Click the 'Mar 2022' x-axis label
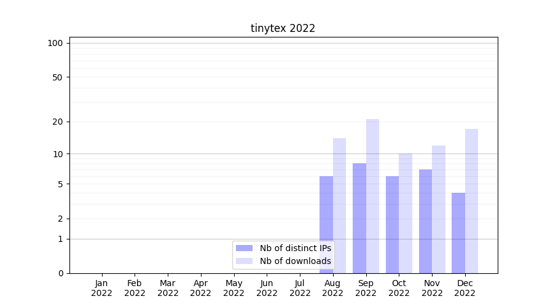553x307 pixels. (168, 288)
